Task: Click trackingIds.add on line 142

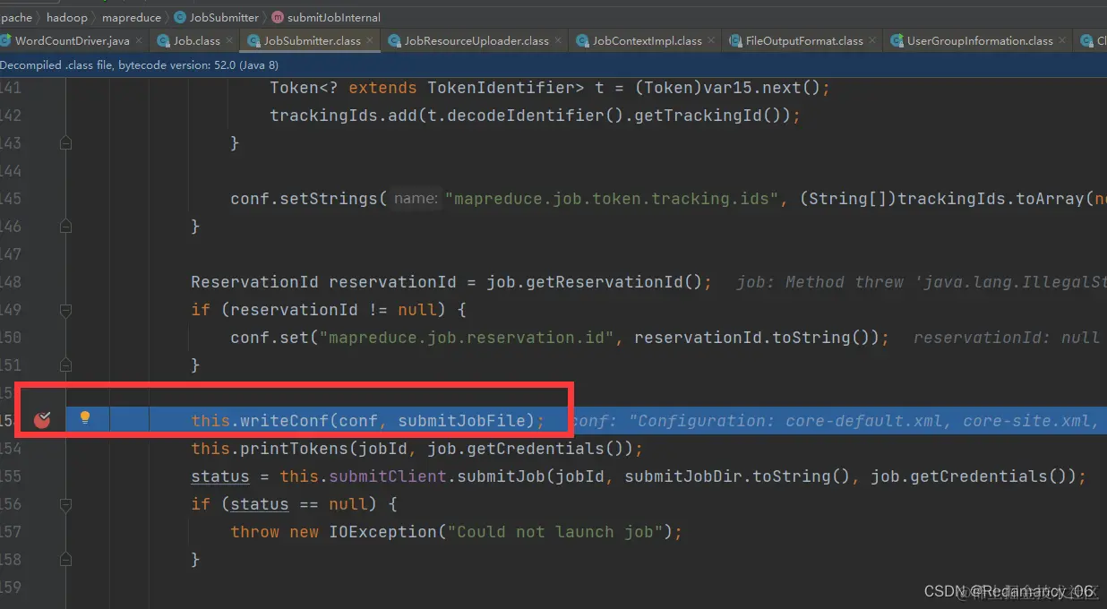Action: (339, 115)
